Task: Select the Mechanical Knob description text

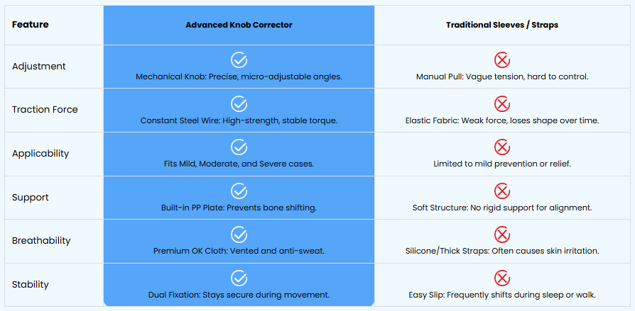Action: coord(239,77)
